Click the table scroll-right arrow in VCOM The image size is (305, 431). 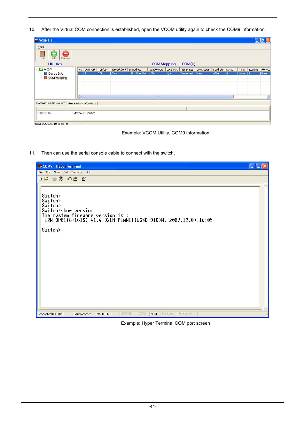tap(269, 96)
